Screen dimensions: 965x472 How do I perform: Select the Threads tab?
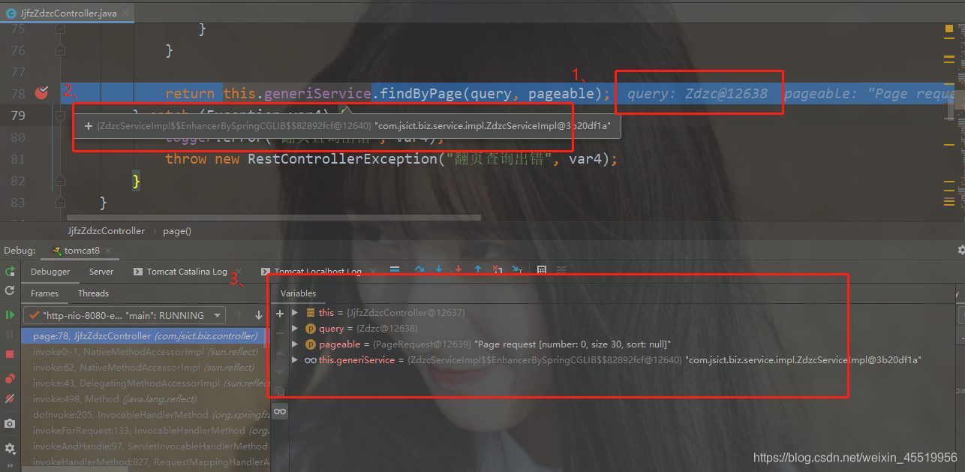point(93,293)
